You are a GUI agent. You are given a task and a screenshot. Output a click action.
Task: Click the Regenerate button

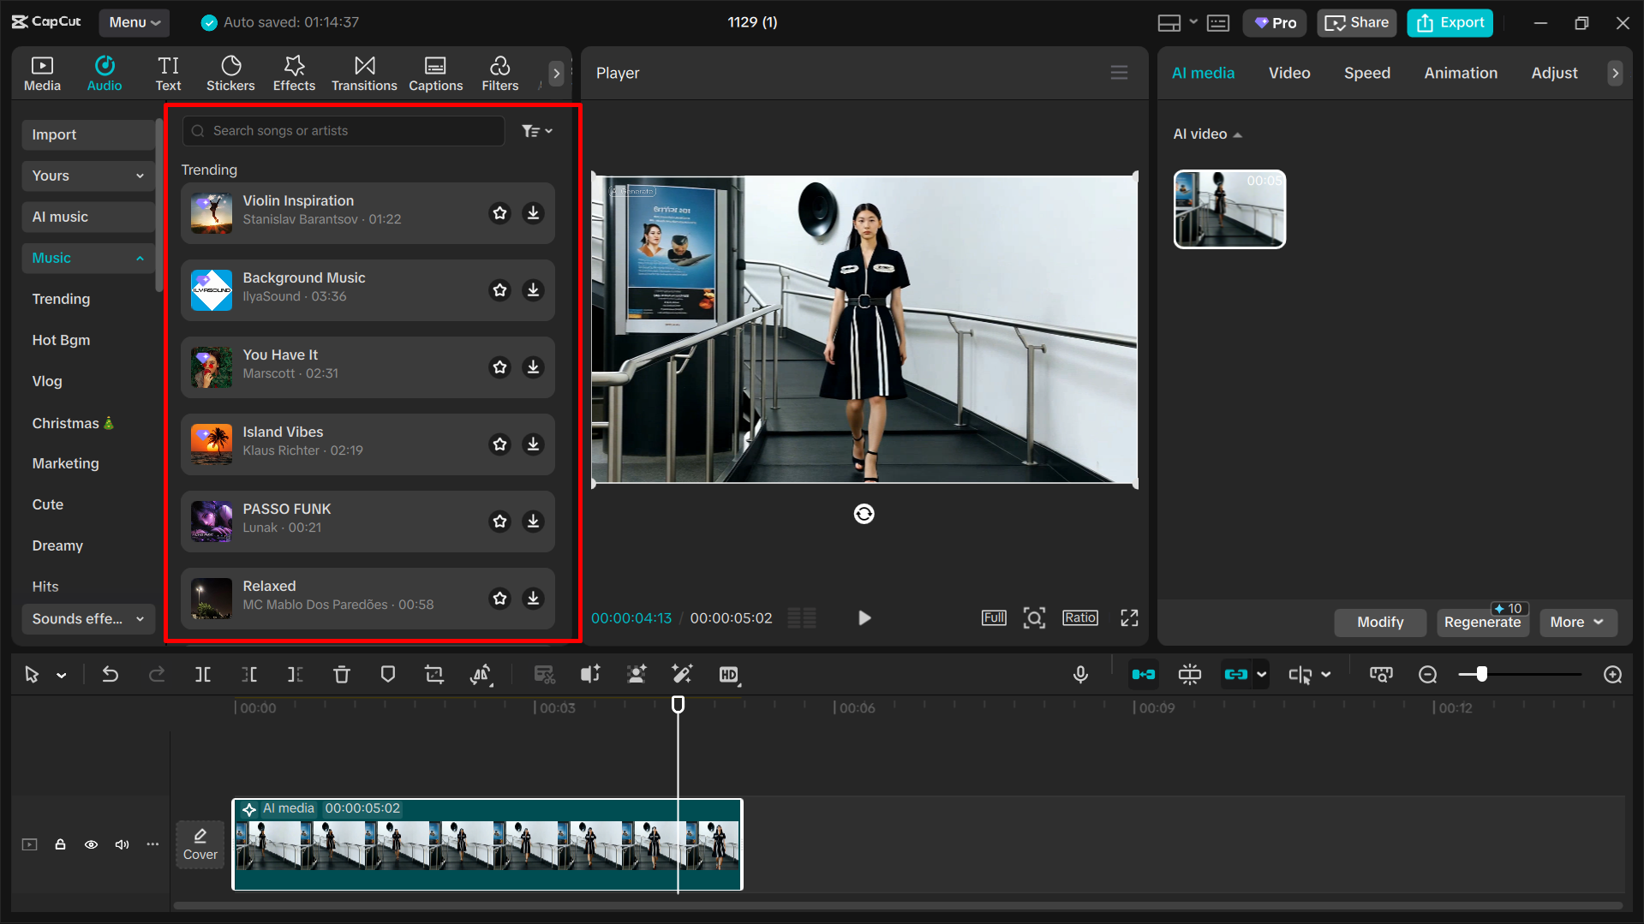(1482, 623)
